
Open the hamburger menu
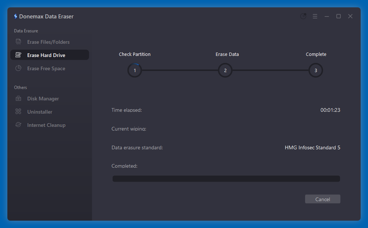(x=315, y=16)
